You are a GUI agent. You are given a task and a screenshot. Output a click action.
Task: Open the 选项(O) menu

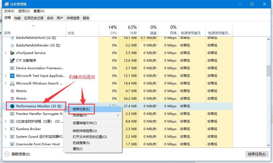tap(24, 11)
